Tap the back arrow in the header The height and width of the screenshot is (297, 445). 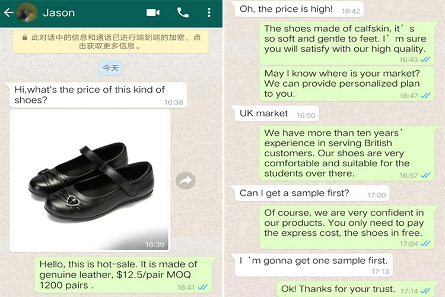[8, 12]
